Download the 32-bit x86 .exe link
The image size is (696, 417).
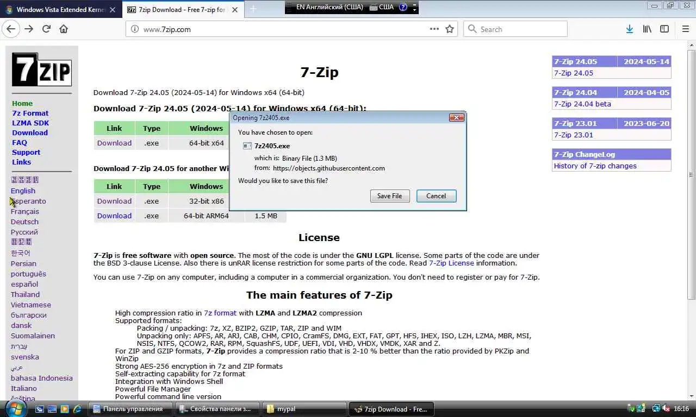114,201
